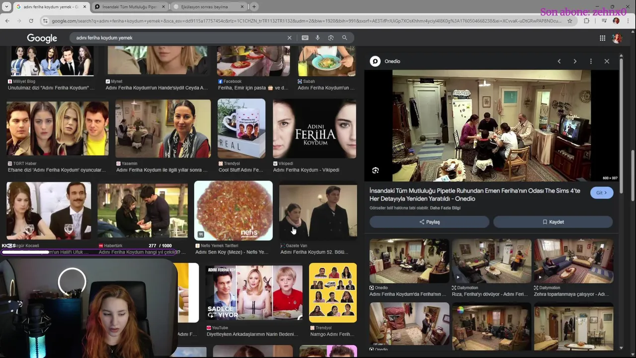This screenshot has height=358, width=636.
Task: Click the URL address bar
Action: point(306,21)
